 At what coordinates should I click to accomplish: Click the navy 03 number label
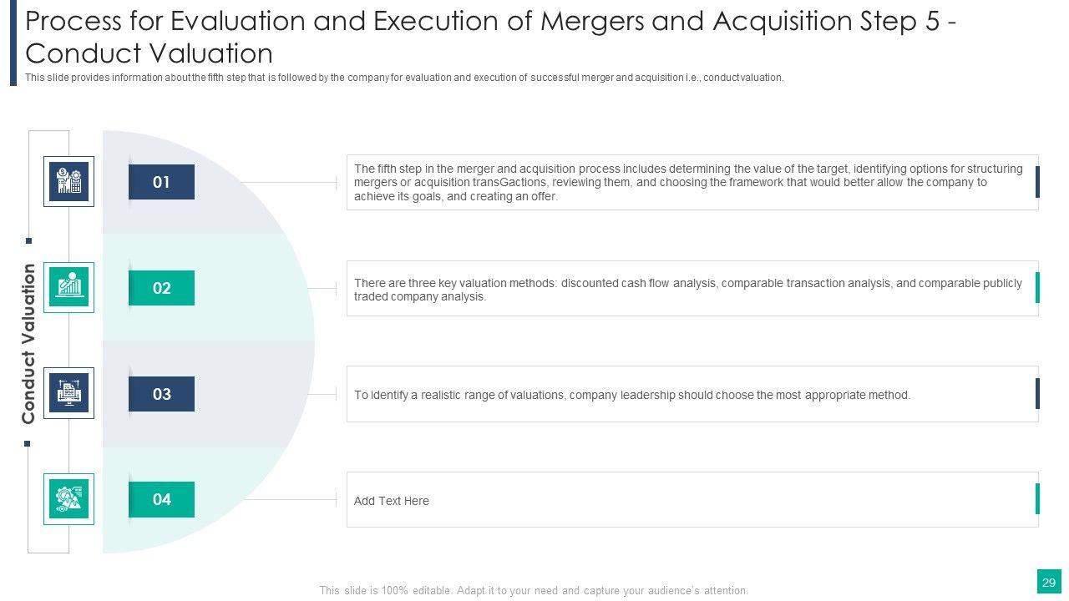point(161,394)
